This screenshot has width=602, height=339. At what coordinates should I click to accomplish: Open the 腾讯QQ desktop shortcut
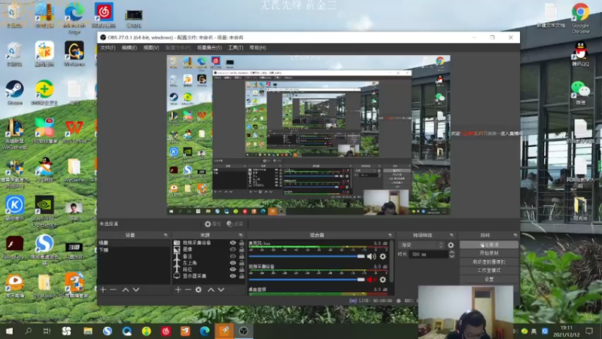(x=580, y=53)
